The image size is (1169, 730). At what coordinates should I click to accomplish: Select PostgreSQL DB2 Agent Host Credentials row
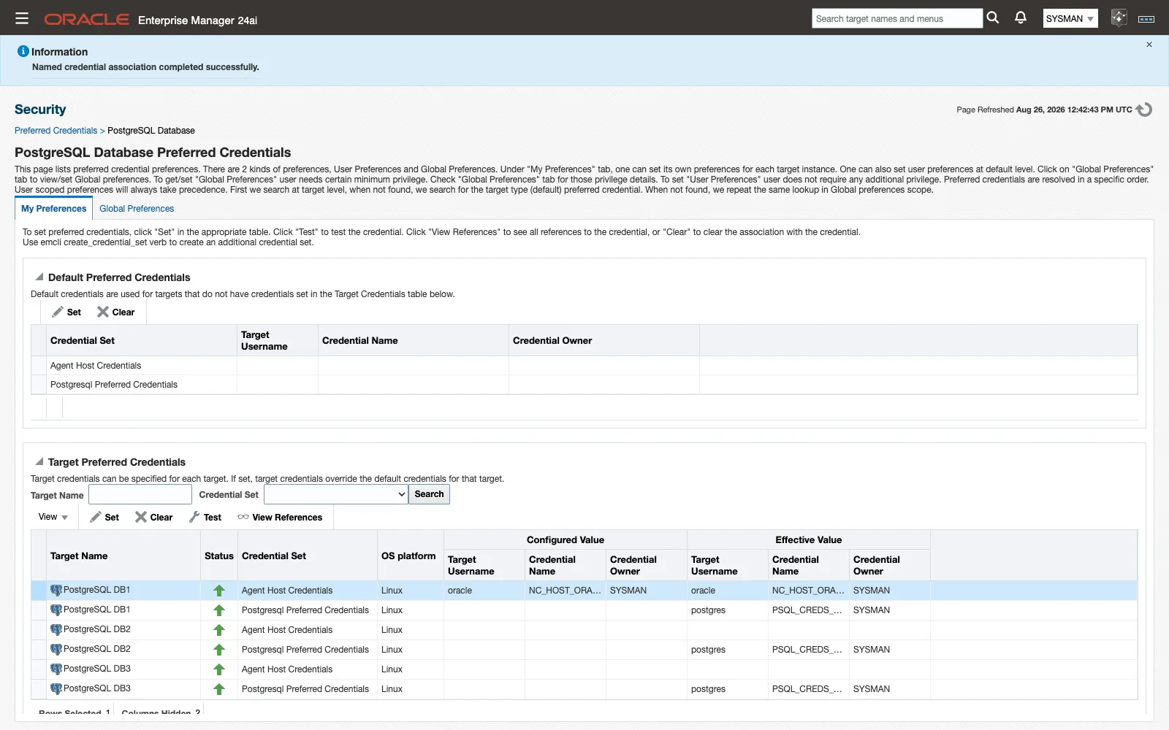(x=584, y=630)
